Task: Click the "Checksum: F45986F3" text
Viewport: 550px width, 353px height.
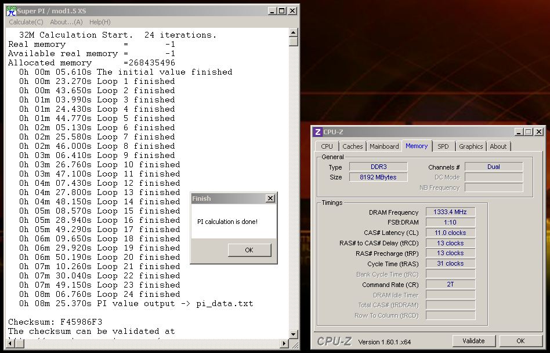Action: click(55, 322)
